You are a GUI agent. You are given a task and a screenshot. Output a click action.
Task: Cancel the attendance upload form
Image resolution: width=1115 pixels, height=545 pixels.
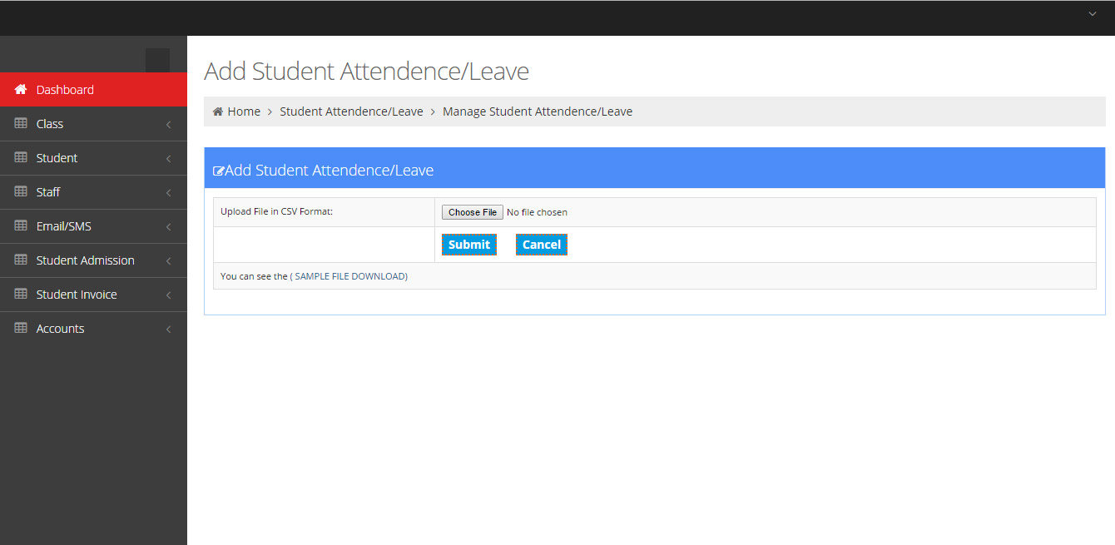pyautogui.click(x=542, y=245)
